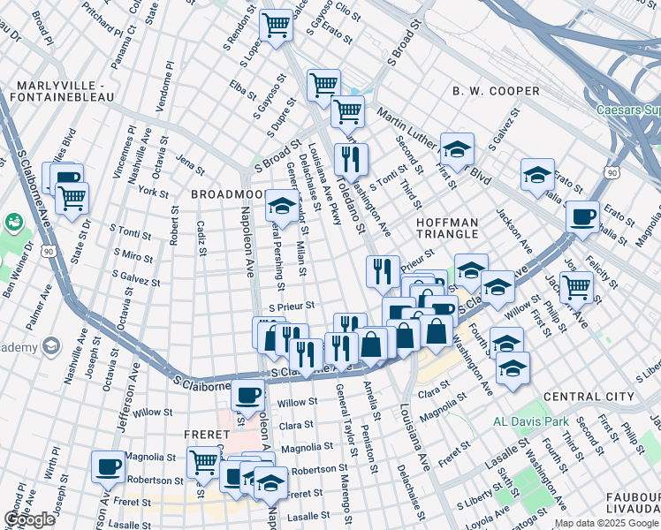This screenshot has width=661, height=530.
Task: Click the green park icon near Ben Weiner Dr
Action: click(14, 222)
